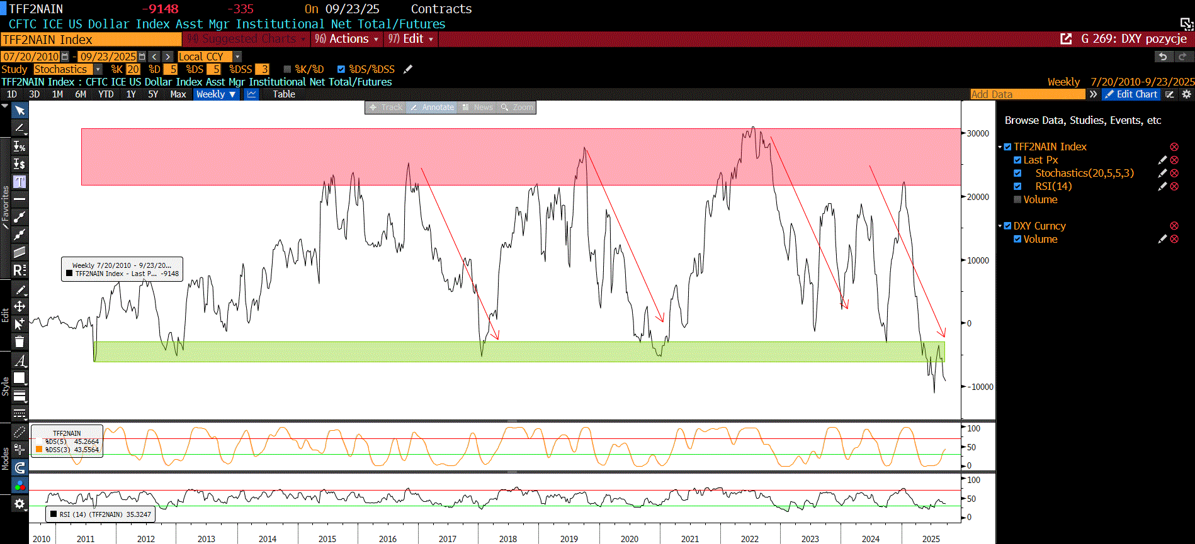Click the undo arrow icon
Viewport: 1195px width, 544px height.
click(1163, 57)
